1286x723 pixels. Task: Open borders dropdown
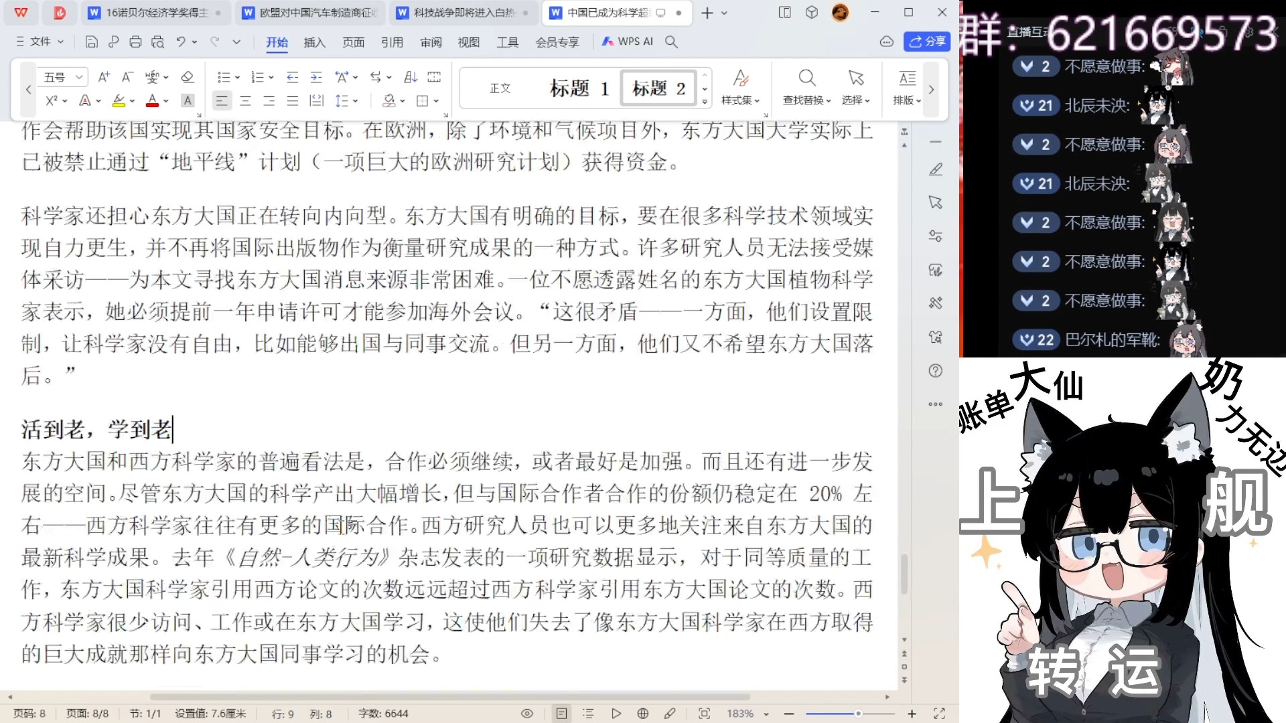point(436,101)
